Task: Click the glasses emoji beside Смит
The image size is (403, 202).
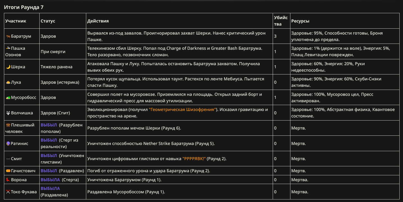Action: tap(8, 159)
